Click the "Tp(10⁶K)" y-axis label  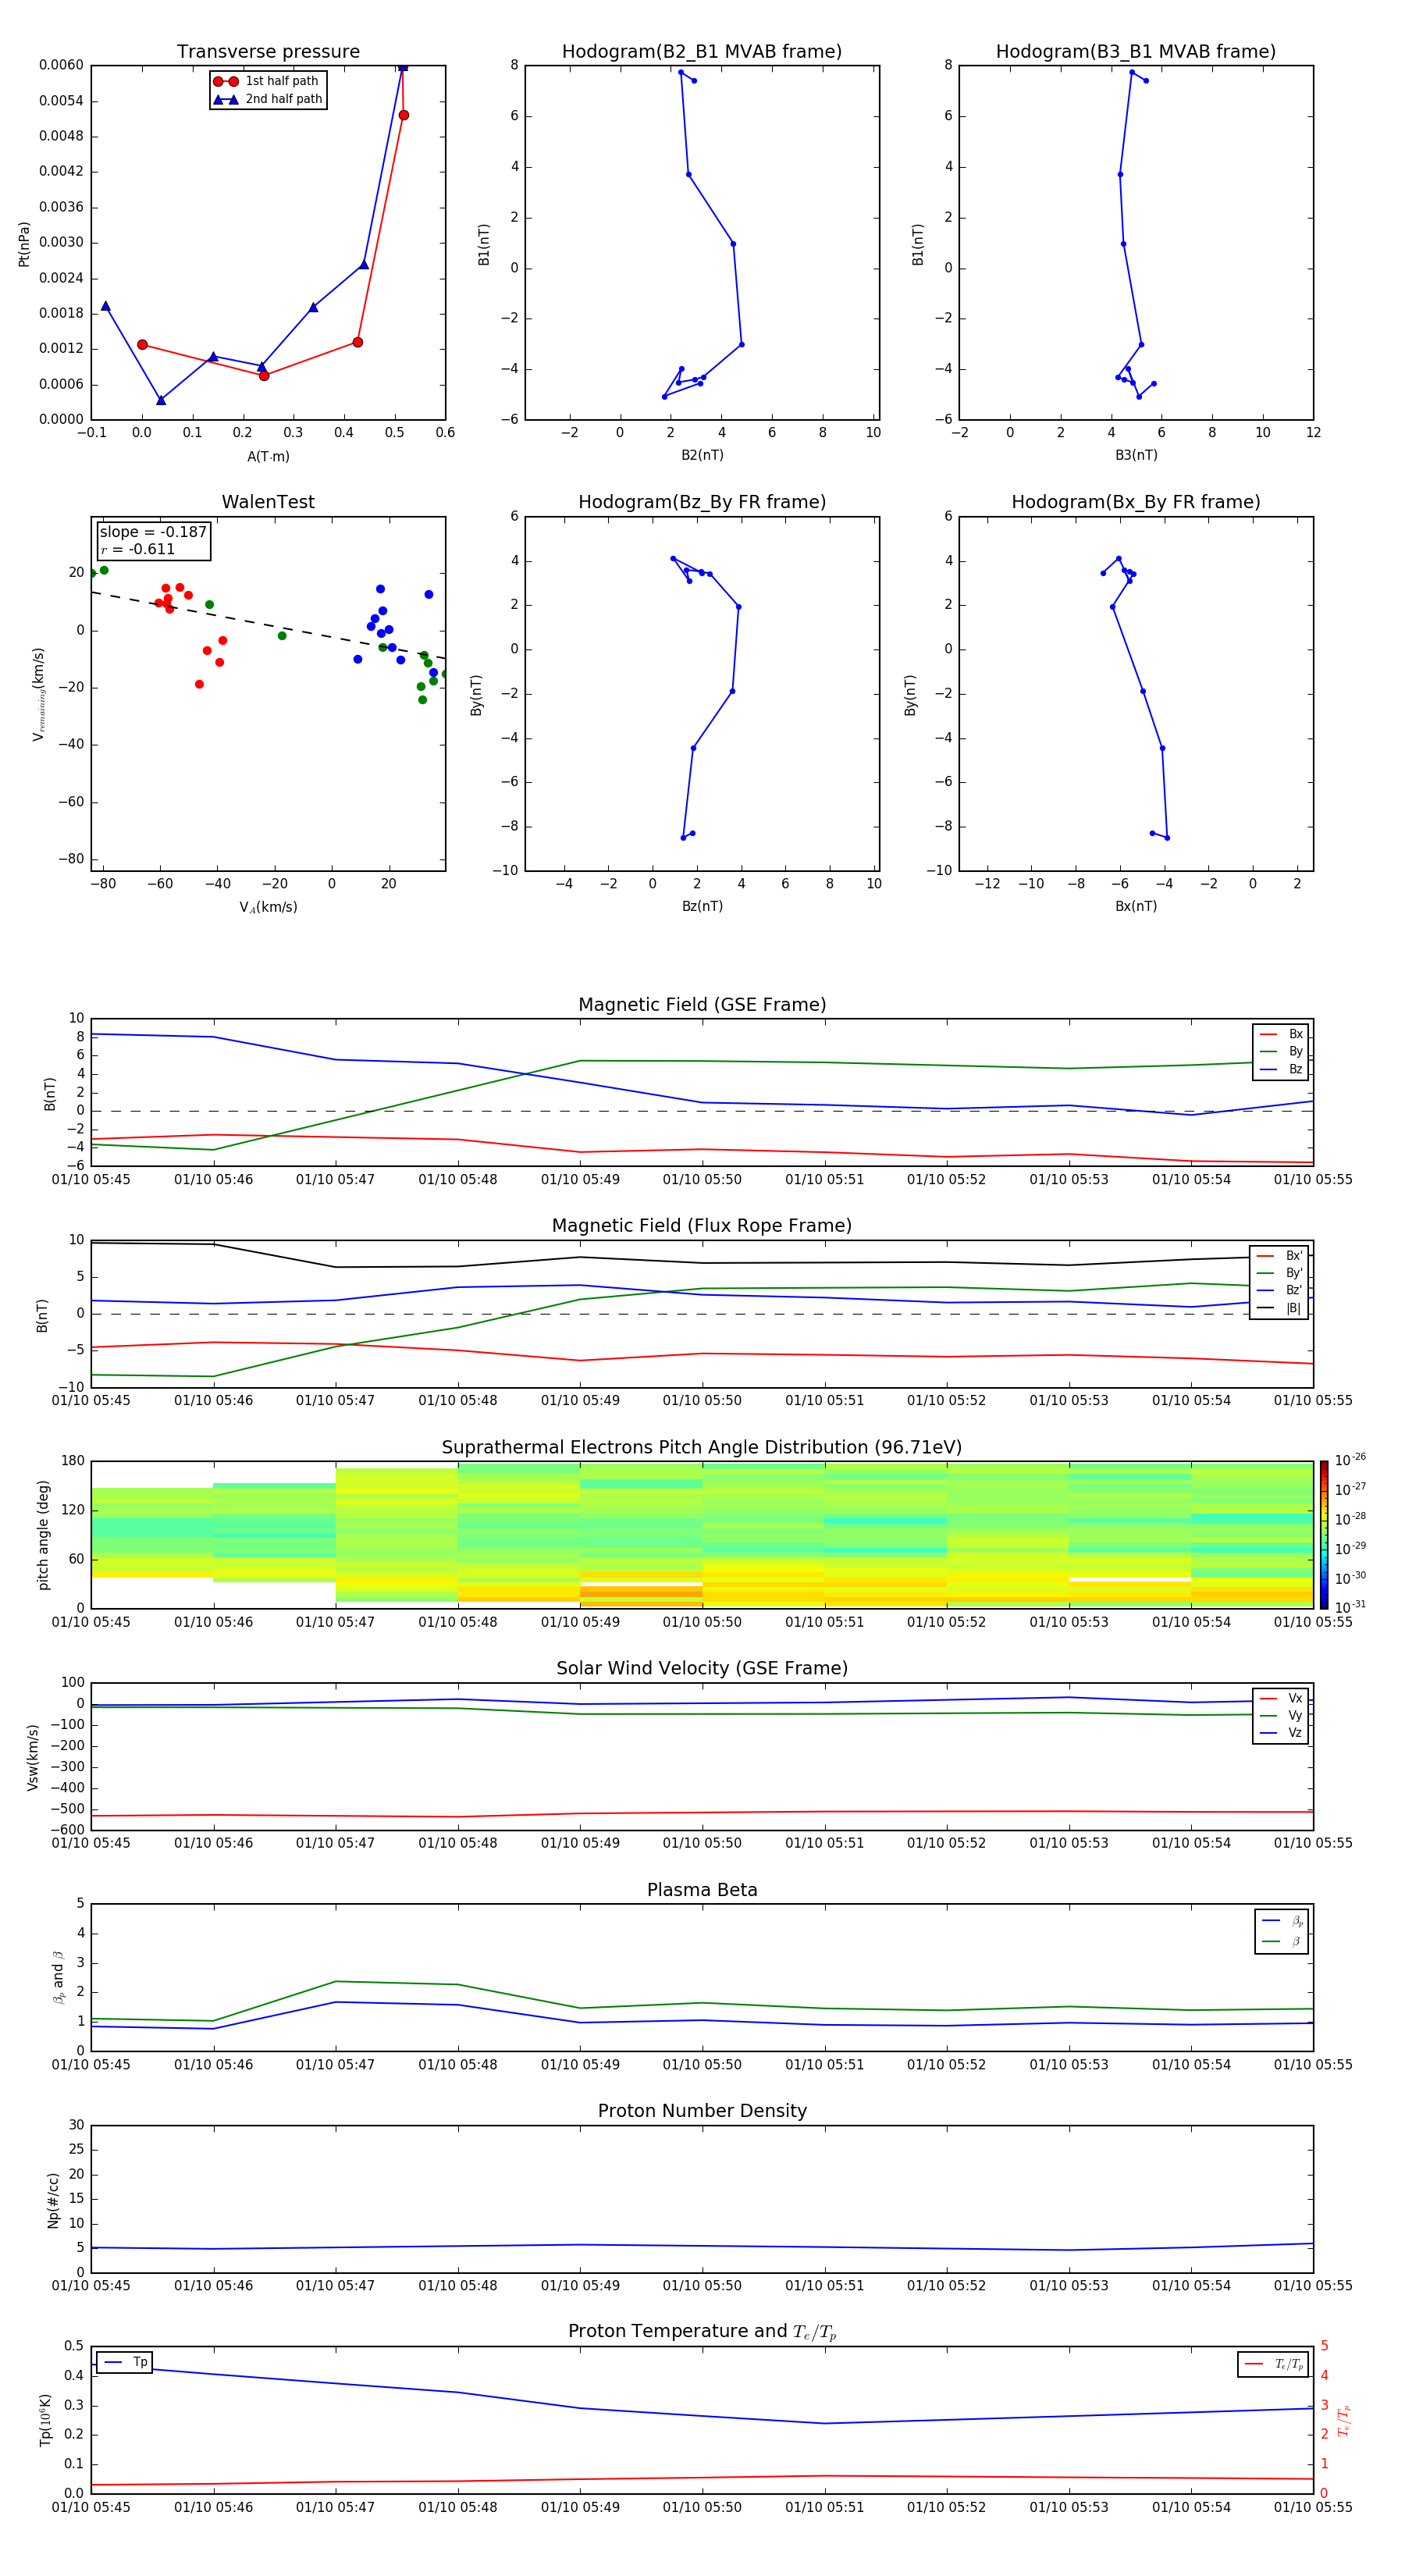coord(45,2420)
